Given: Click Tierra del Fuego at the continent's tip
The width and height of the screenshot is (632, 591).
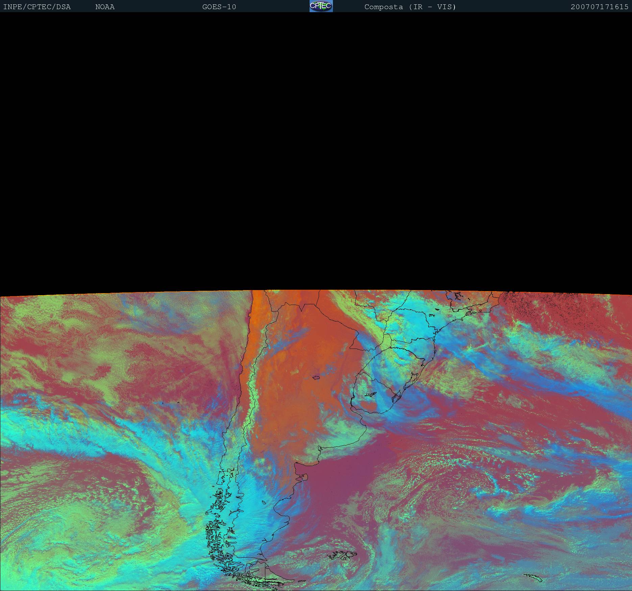Looking at the screenshot, I should (270, 577).
